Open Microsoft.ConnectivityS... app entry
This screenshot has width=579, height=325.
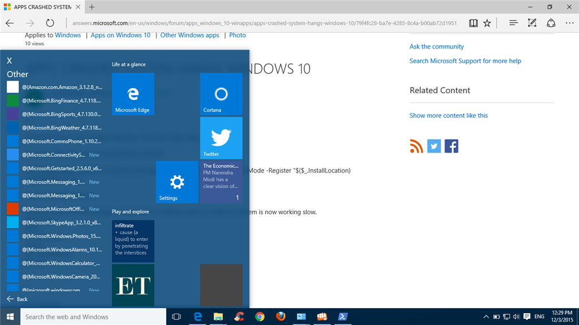click(x=55, y=155)
